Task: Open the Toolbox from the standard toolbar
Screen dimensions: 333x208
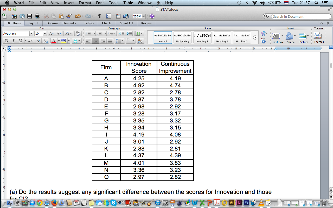Action: pos(118,16)
